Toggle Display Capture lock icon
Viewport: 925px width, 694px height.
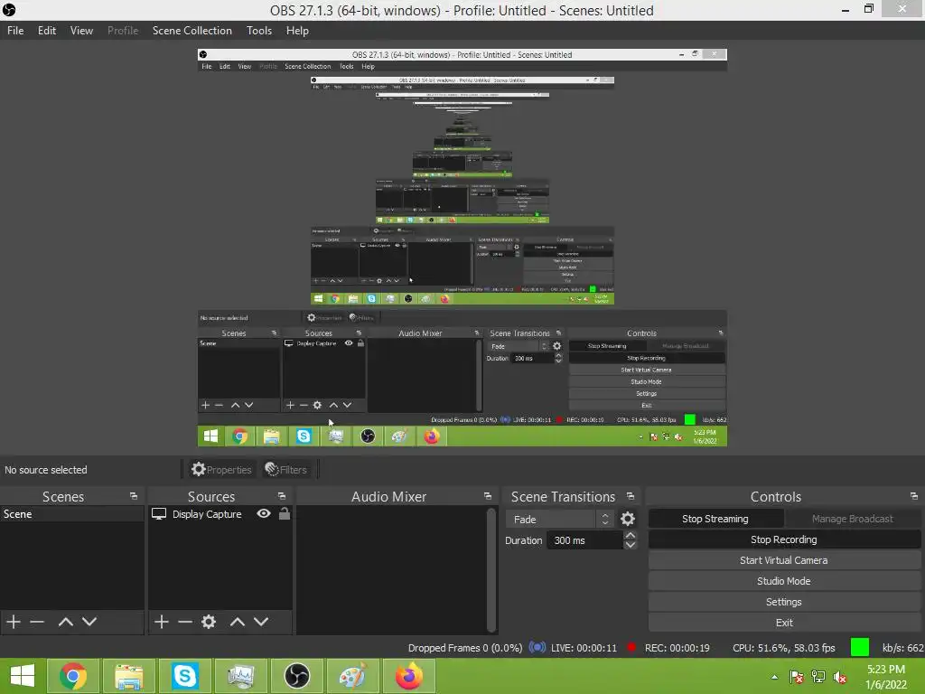(285, 513)
